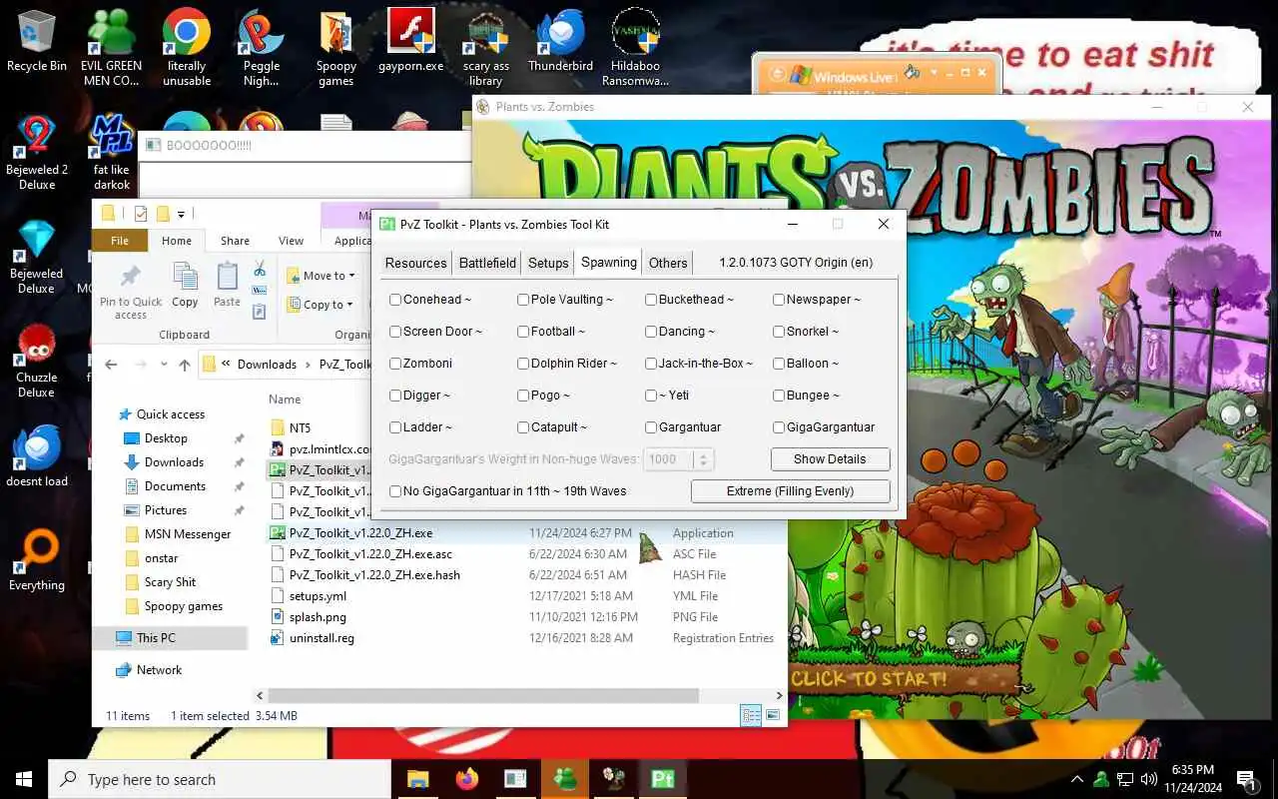Click the Cut scissors icon in ribbon
This screenshot has width=1278, height=799.
260,269
